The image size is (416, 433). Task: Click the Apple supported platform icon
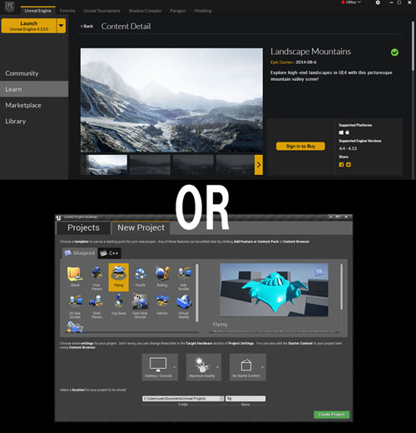pos(347,132)
